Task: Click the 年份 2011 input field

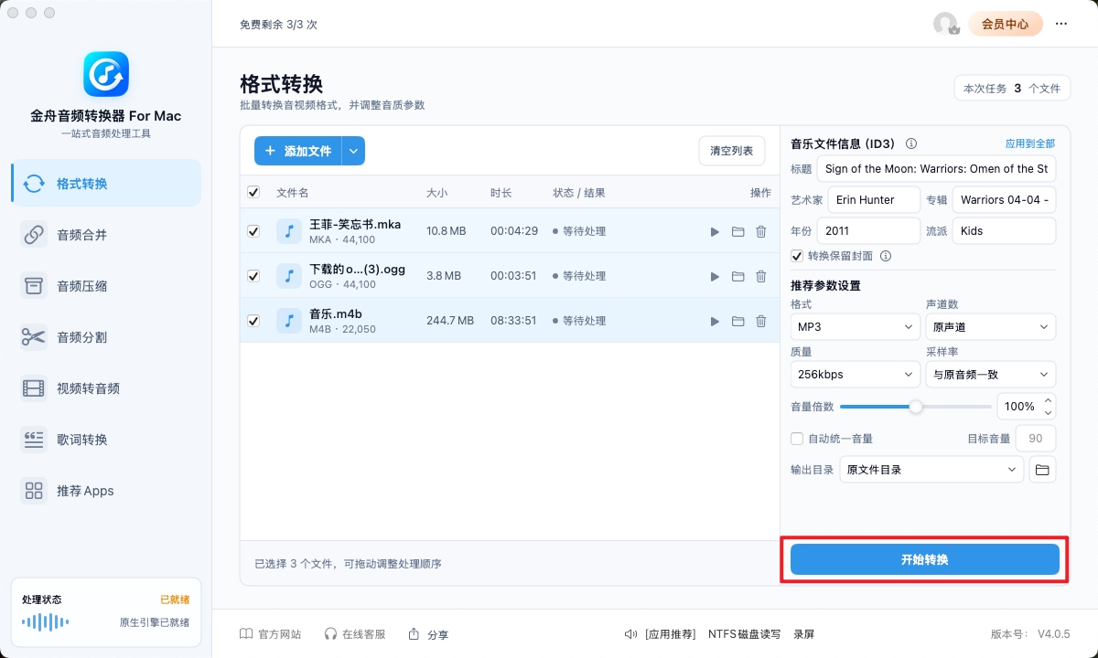Action: (x=868, y=231)
